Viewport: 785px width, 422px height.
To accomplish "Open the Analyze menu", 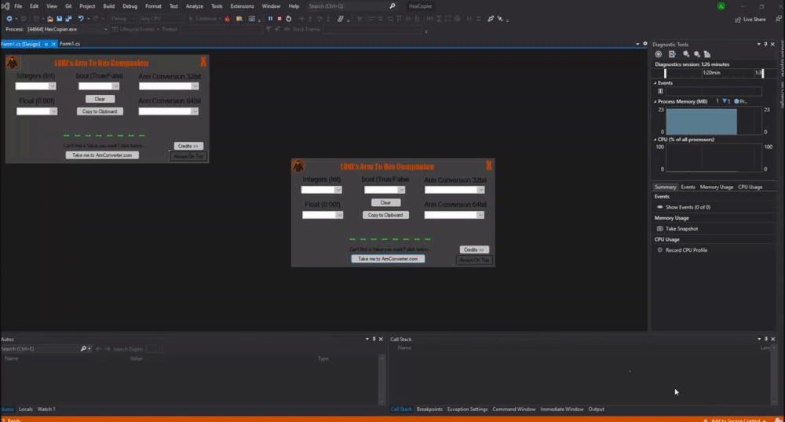I will coord(194,6).
